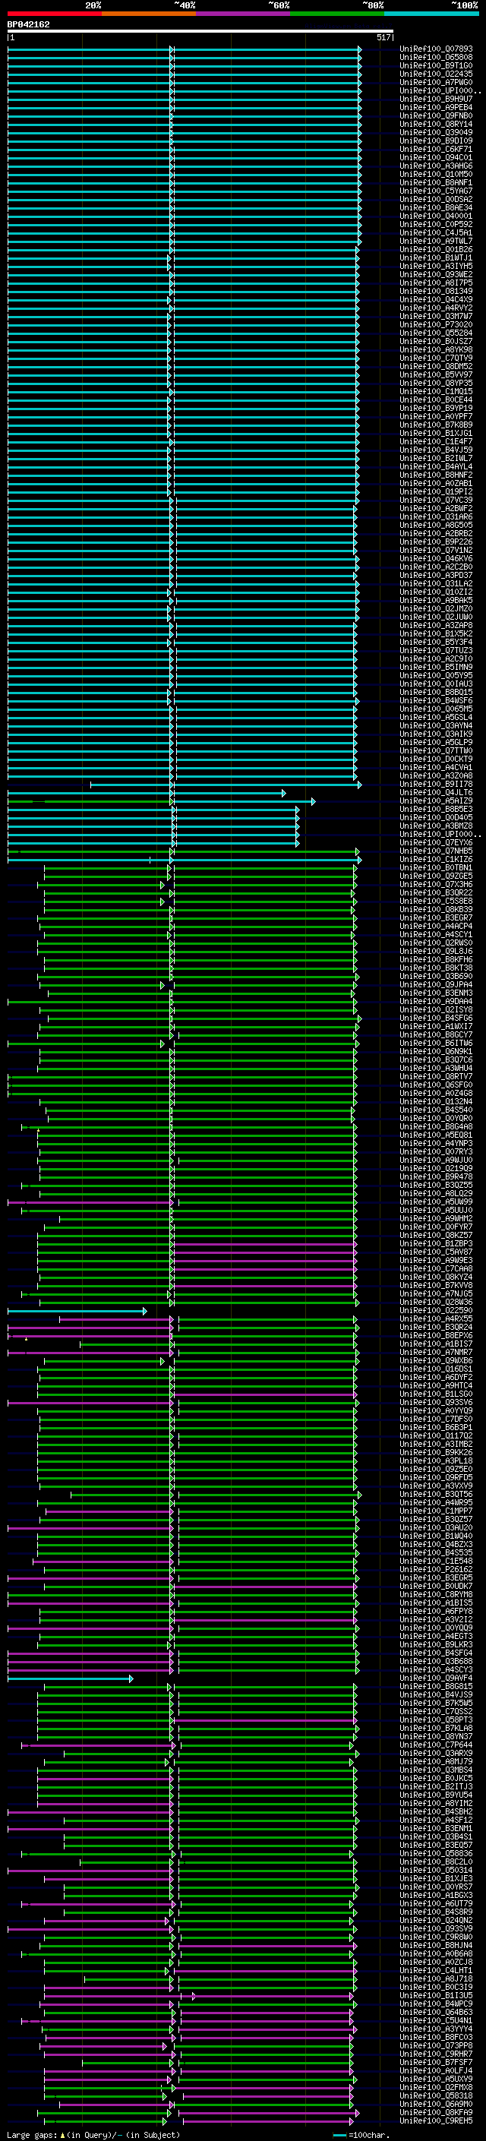The width and height of the screenshot is (486, 2141).
Task: Open hit UniRef100_Q07893
Action: click(x=436, y=49)
